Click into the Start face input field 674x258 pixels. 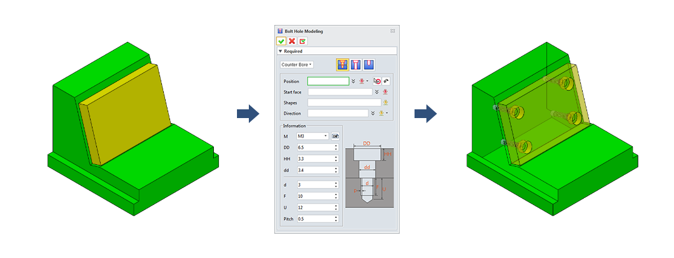(x=340, y=92)
